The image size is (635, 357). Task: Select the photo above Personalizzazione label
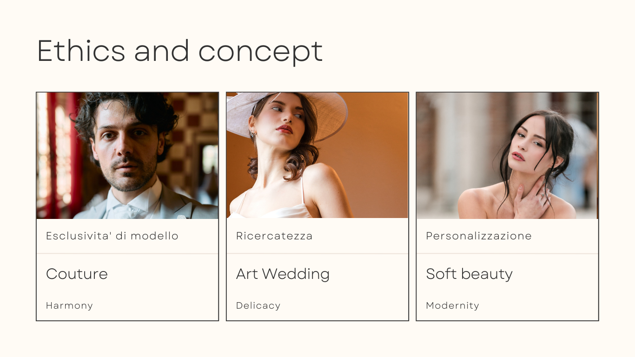point(507,155)
